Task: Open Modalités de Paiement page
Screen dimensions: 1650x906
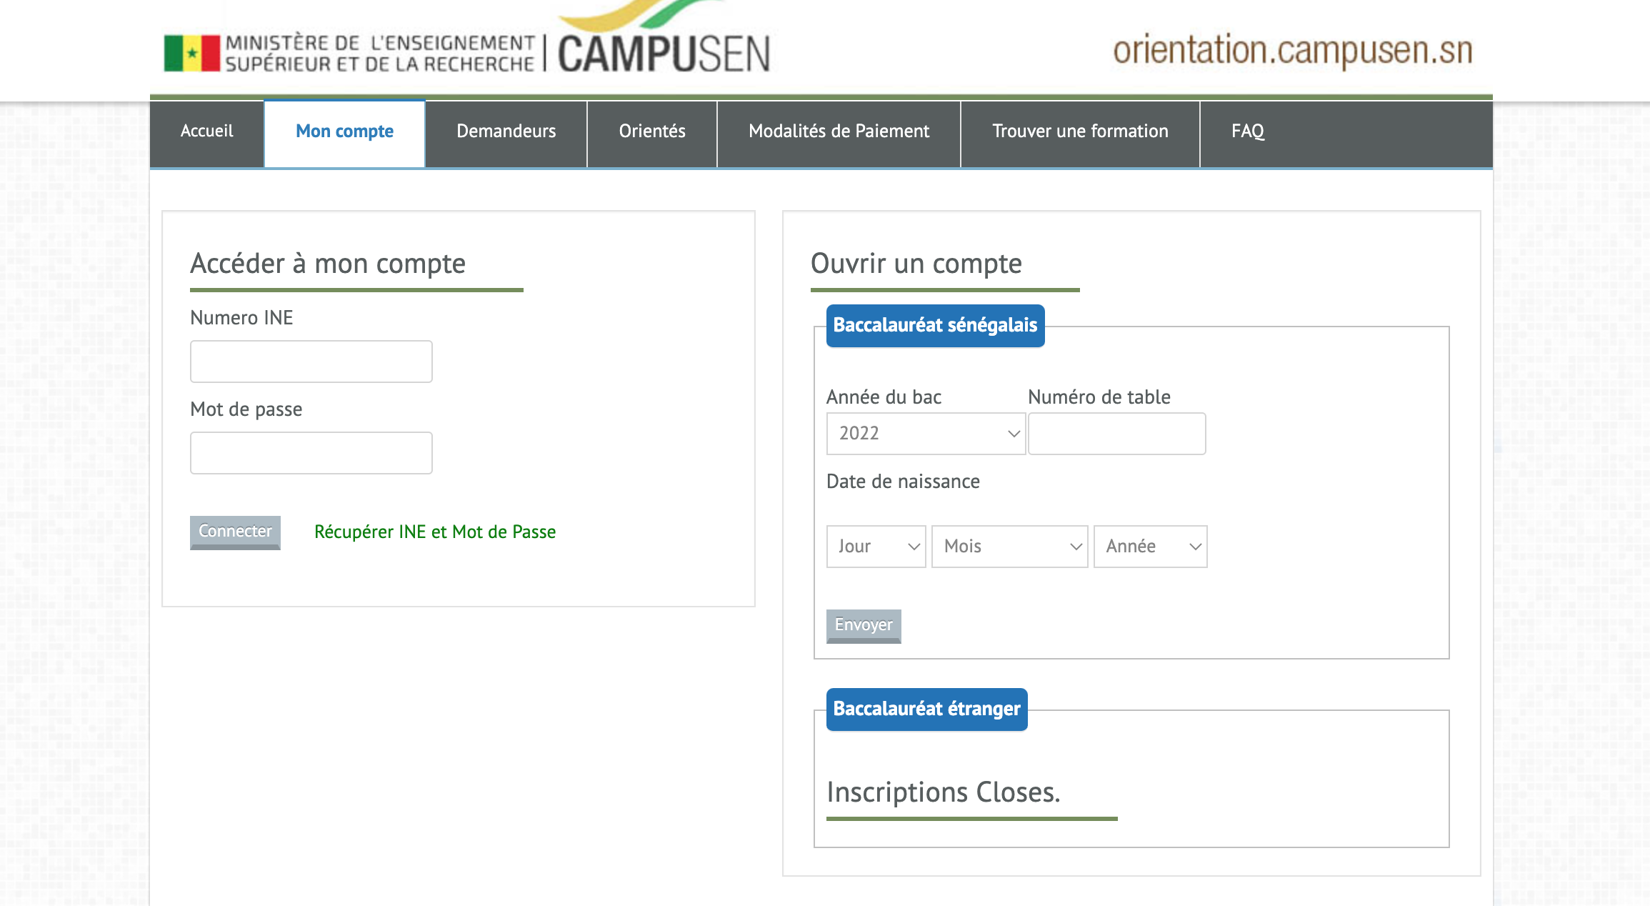Action: tap(839, 131)
